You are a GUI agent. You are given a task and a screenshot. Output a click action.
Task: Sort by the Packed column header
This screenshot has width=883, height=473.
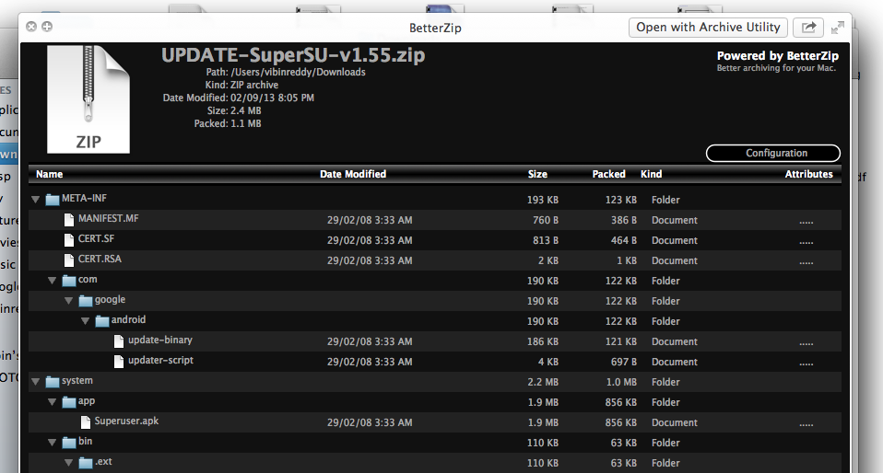point(608,174)
